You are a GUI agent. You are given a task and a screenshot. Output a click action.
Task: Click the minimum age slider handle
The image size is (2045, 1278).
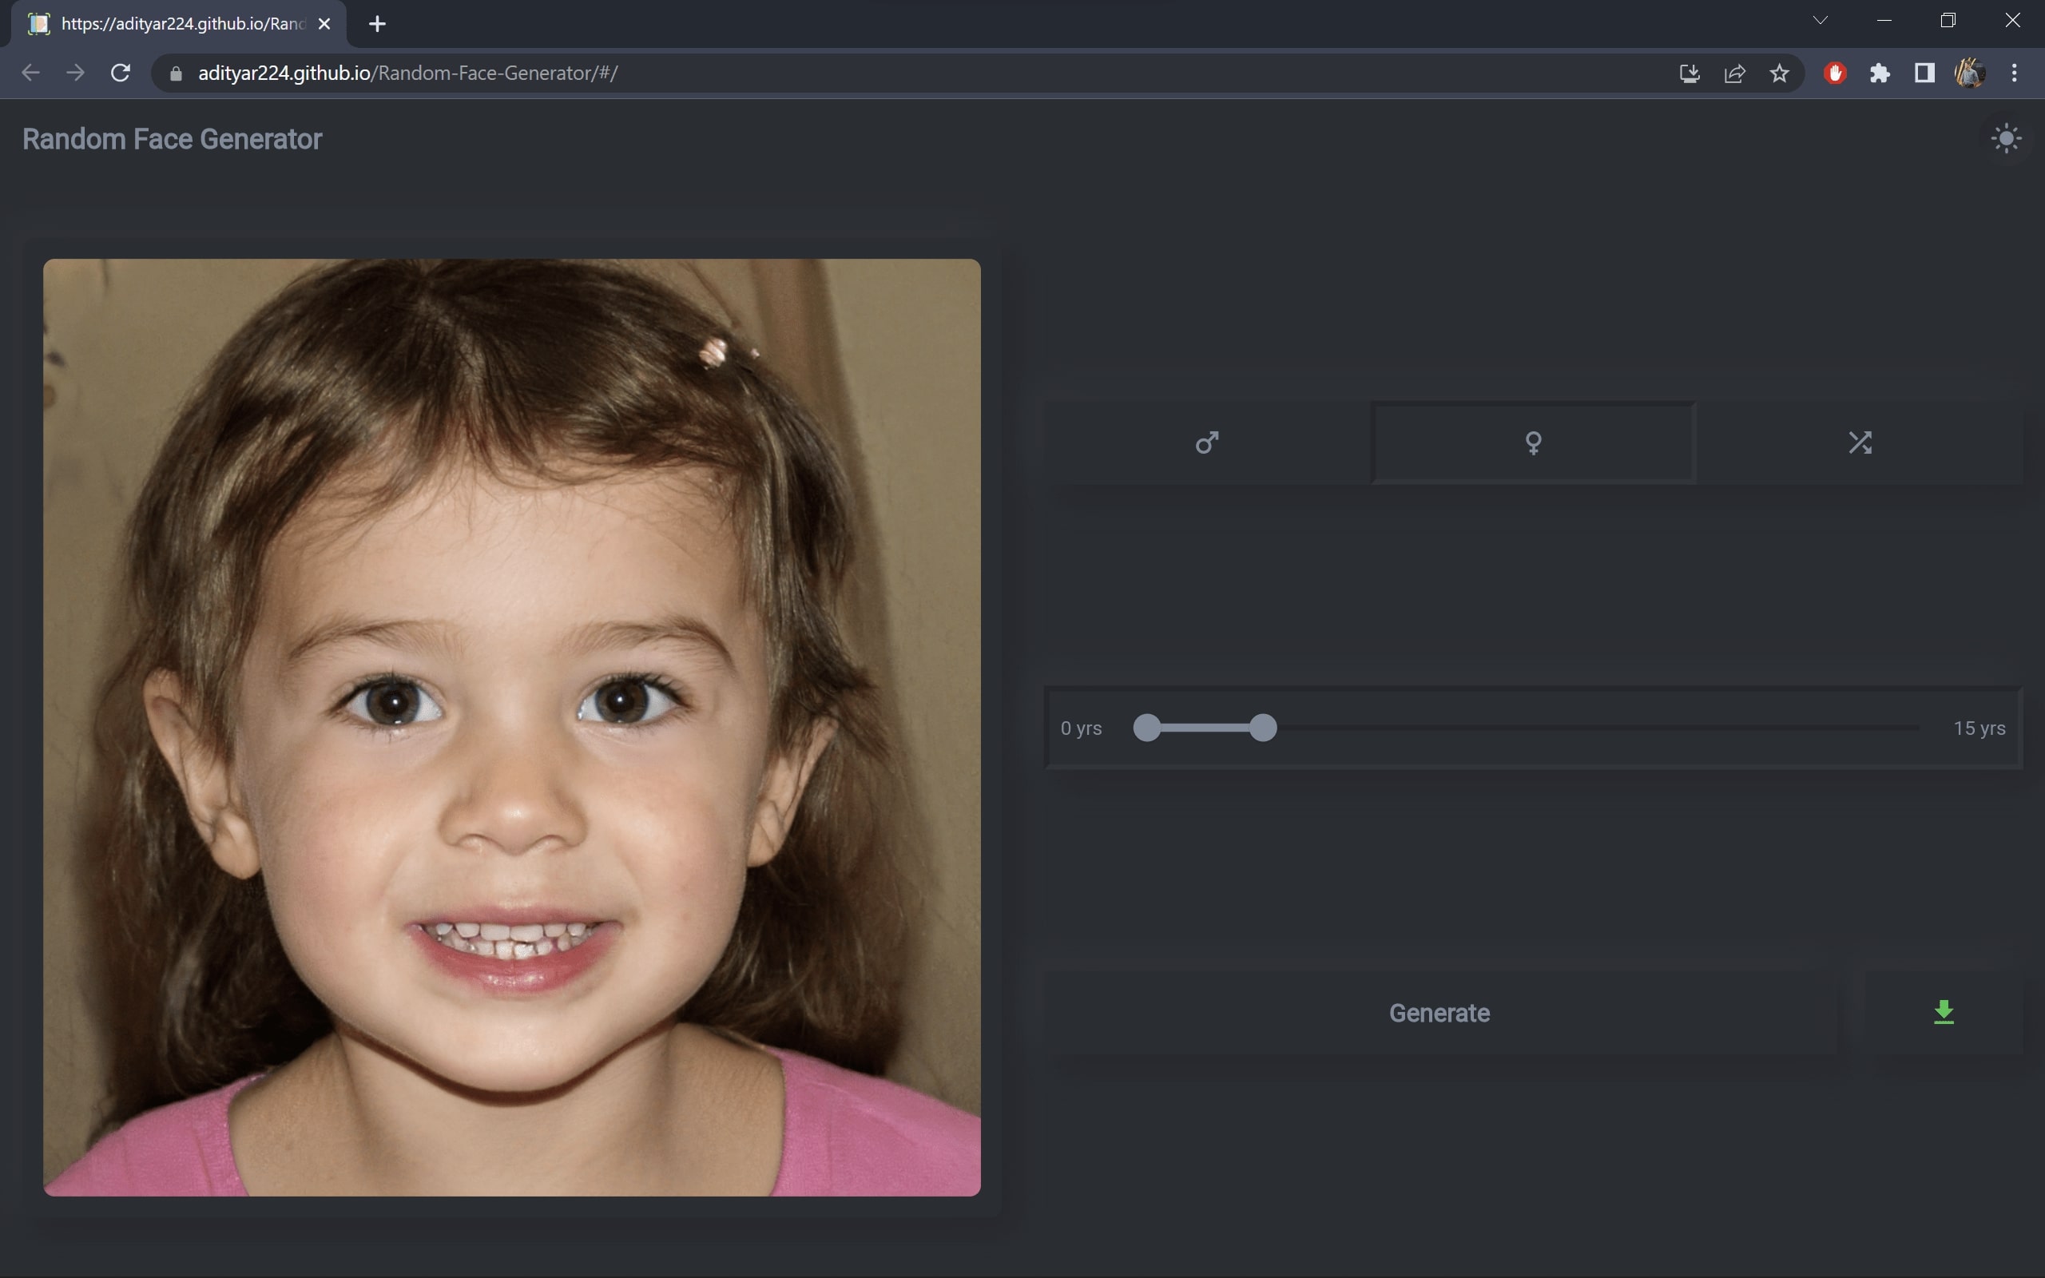pyautogui.click(x=1147, y=728)
